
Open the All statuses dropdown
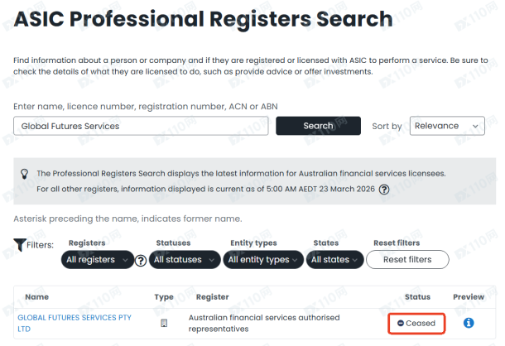(x=185, y=260)
